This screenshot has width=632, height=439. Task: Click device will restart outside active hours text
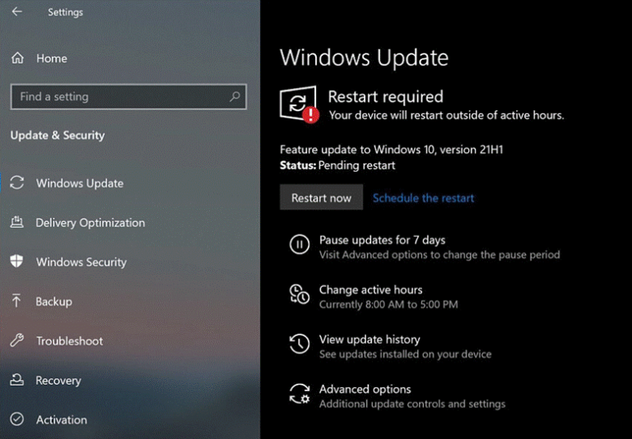(447, 115)
